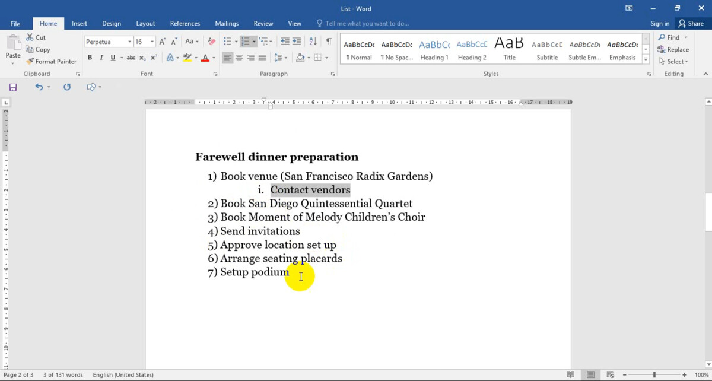Click the yellow Text Highlight Color button

(x=187, y=58)
